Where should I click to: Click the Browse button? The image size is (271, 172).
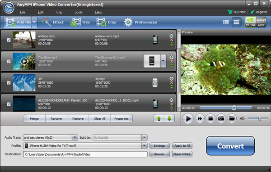(159, 154)
